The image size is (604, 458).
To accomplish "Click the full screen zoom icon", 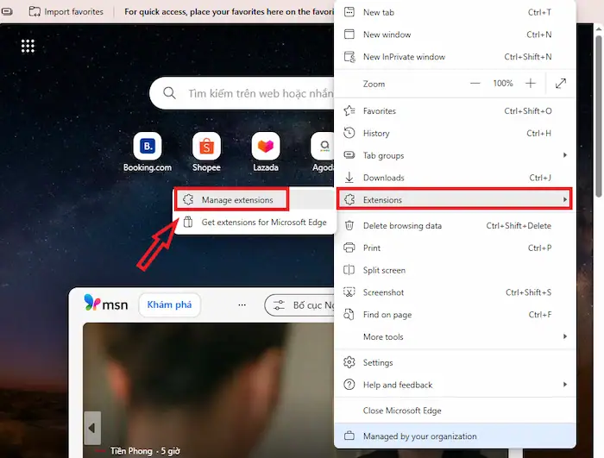I will (x=561, y=84).
